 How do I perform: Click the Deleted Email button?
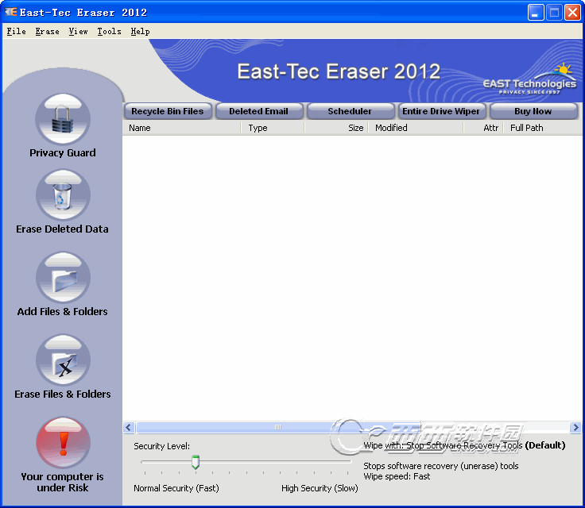(258, 111)
